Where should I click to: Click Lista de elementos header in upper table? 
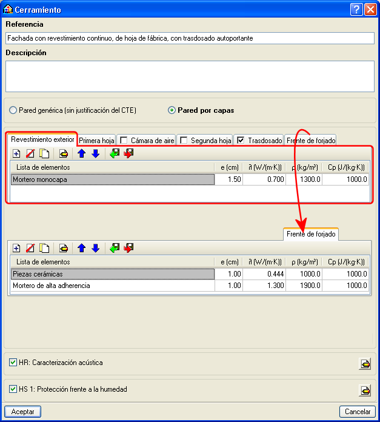coord(112,167)
